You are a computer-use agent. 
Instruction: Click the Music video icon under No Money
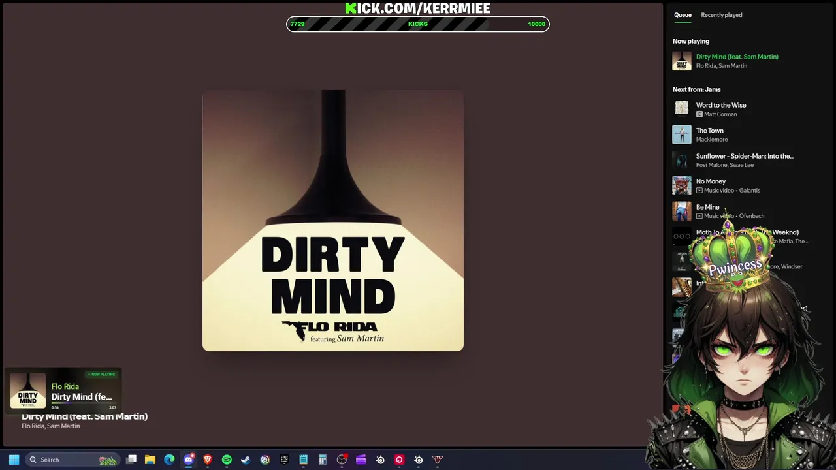(x=699, y=191)
